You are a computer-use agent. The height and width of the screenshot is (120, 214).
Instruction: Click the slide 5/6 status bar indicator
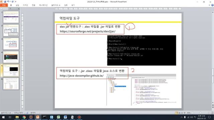(6, 113)
